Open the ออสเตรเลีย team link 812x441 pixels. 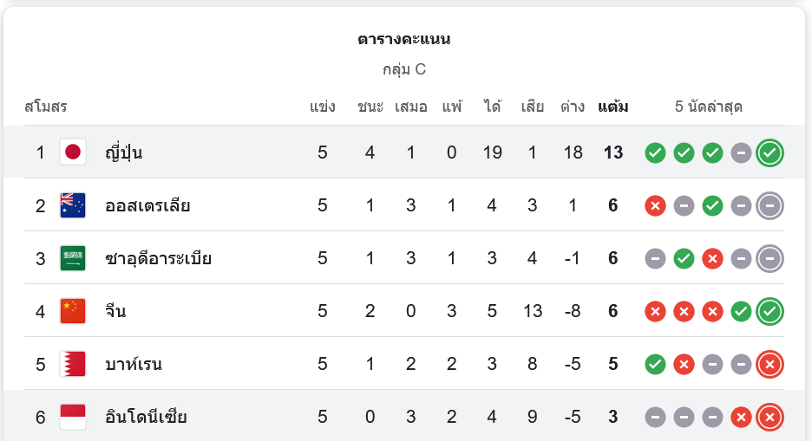click(x=147, y=206)
